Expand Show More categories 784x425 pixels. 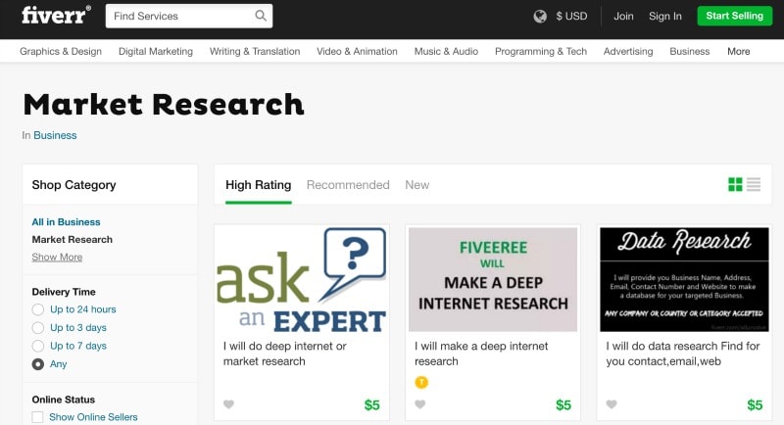[57, 257]
